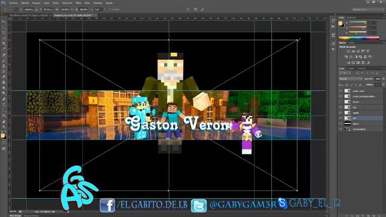Open the Color panel options menu
The width and height of the screenshot is (386, 217).
(x=384, y=17)
